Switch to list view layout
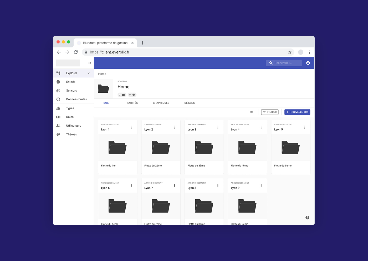The image size is (368, 261). click(x=251, y=112)
